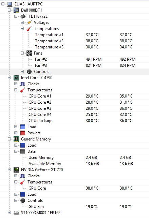Screen dimensions: 149x223
Task: Collapse Temperatures under NVIDIA GeForce GT 720
Action: (x=16, y=182)
